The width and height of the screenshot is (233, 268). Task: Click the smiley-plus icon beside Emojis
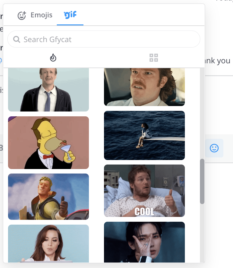point(22,15)
